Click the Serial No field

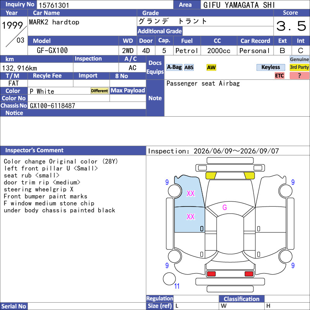(x=87, y=306)
